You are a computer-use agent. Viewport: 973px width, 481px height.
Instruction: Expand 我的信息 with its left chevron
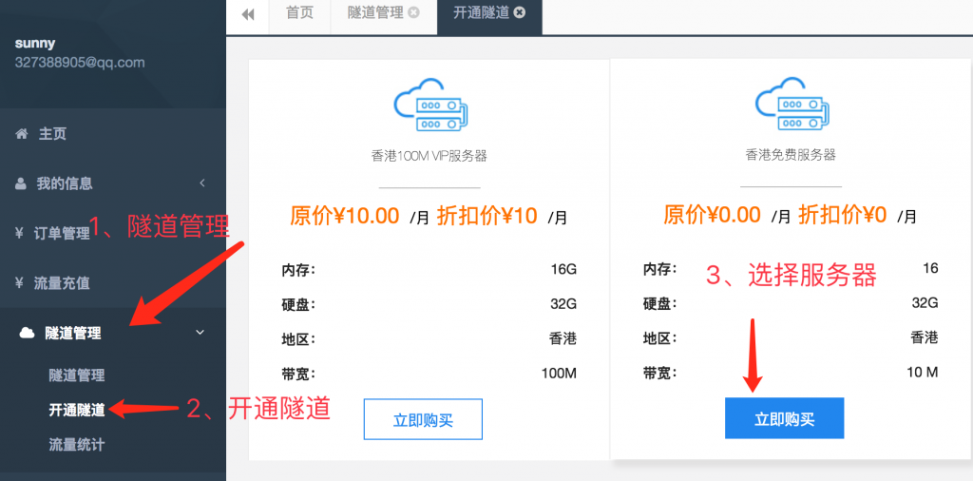point(202,183)
